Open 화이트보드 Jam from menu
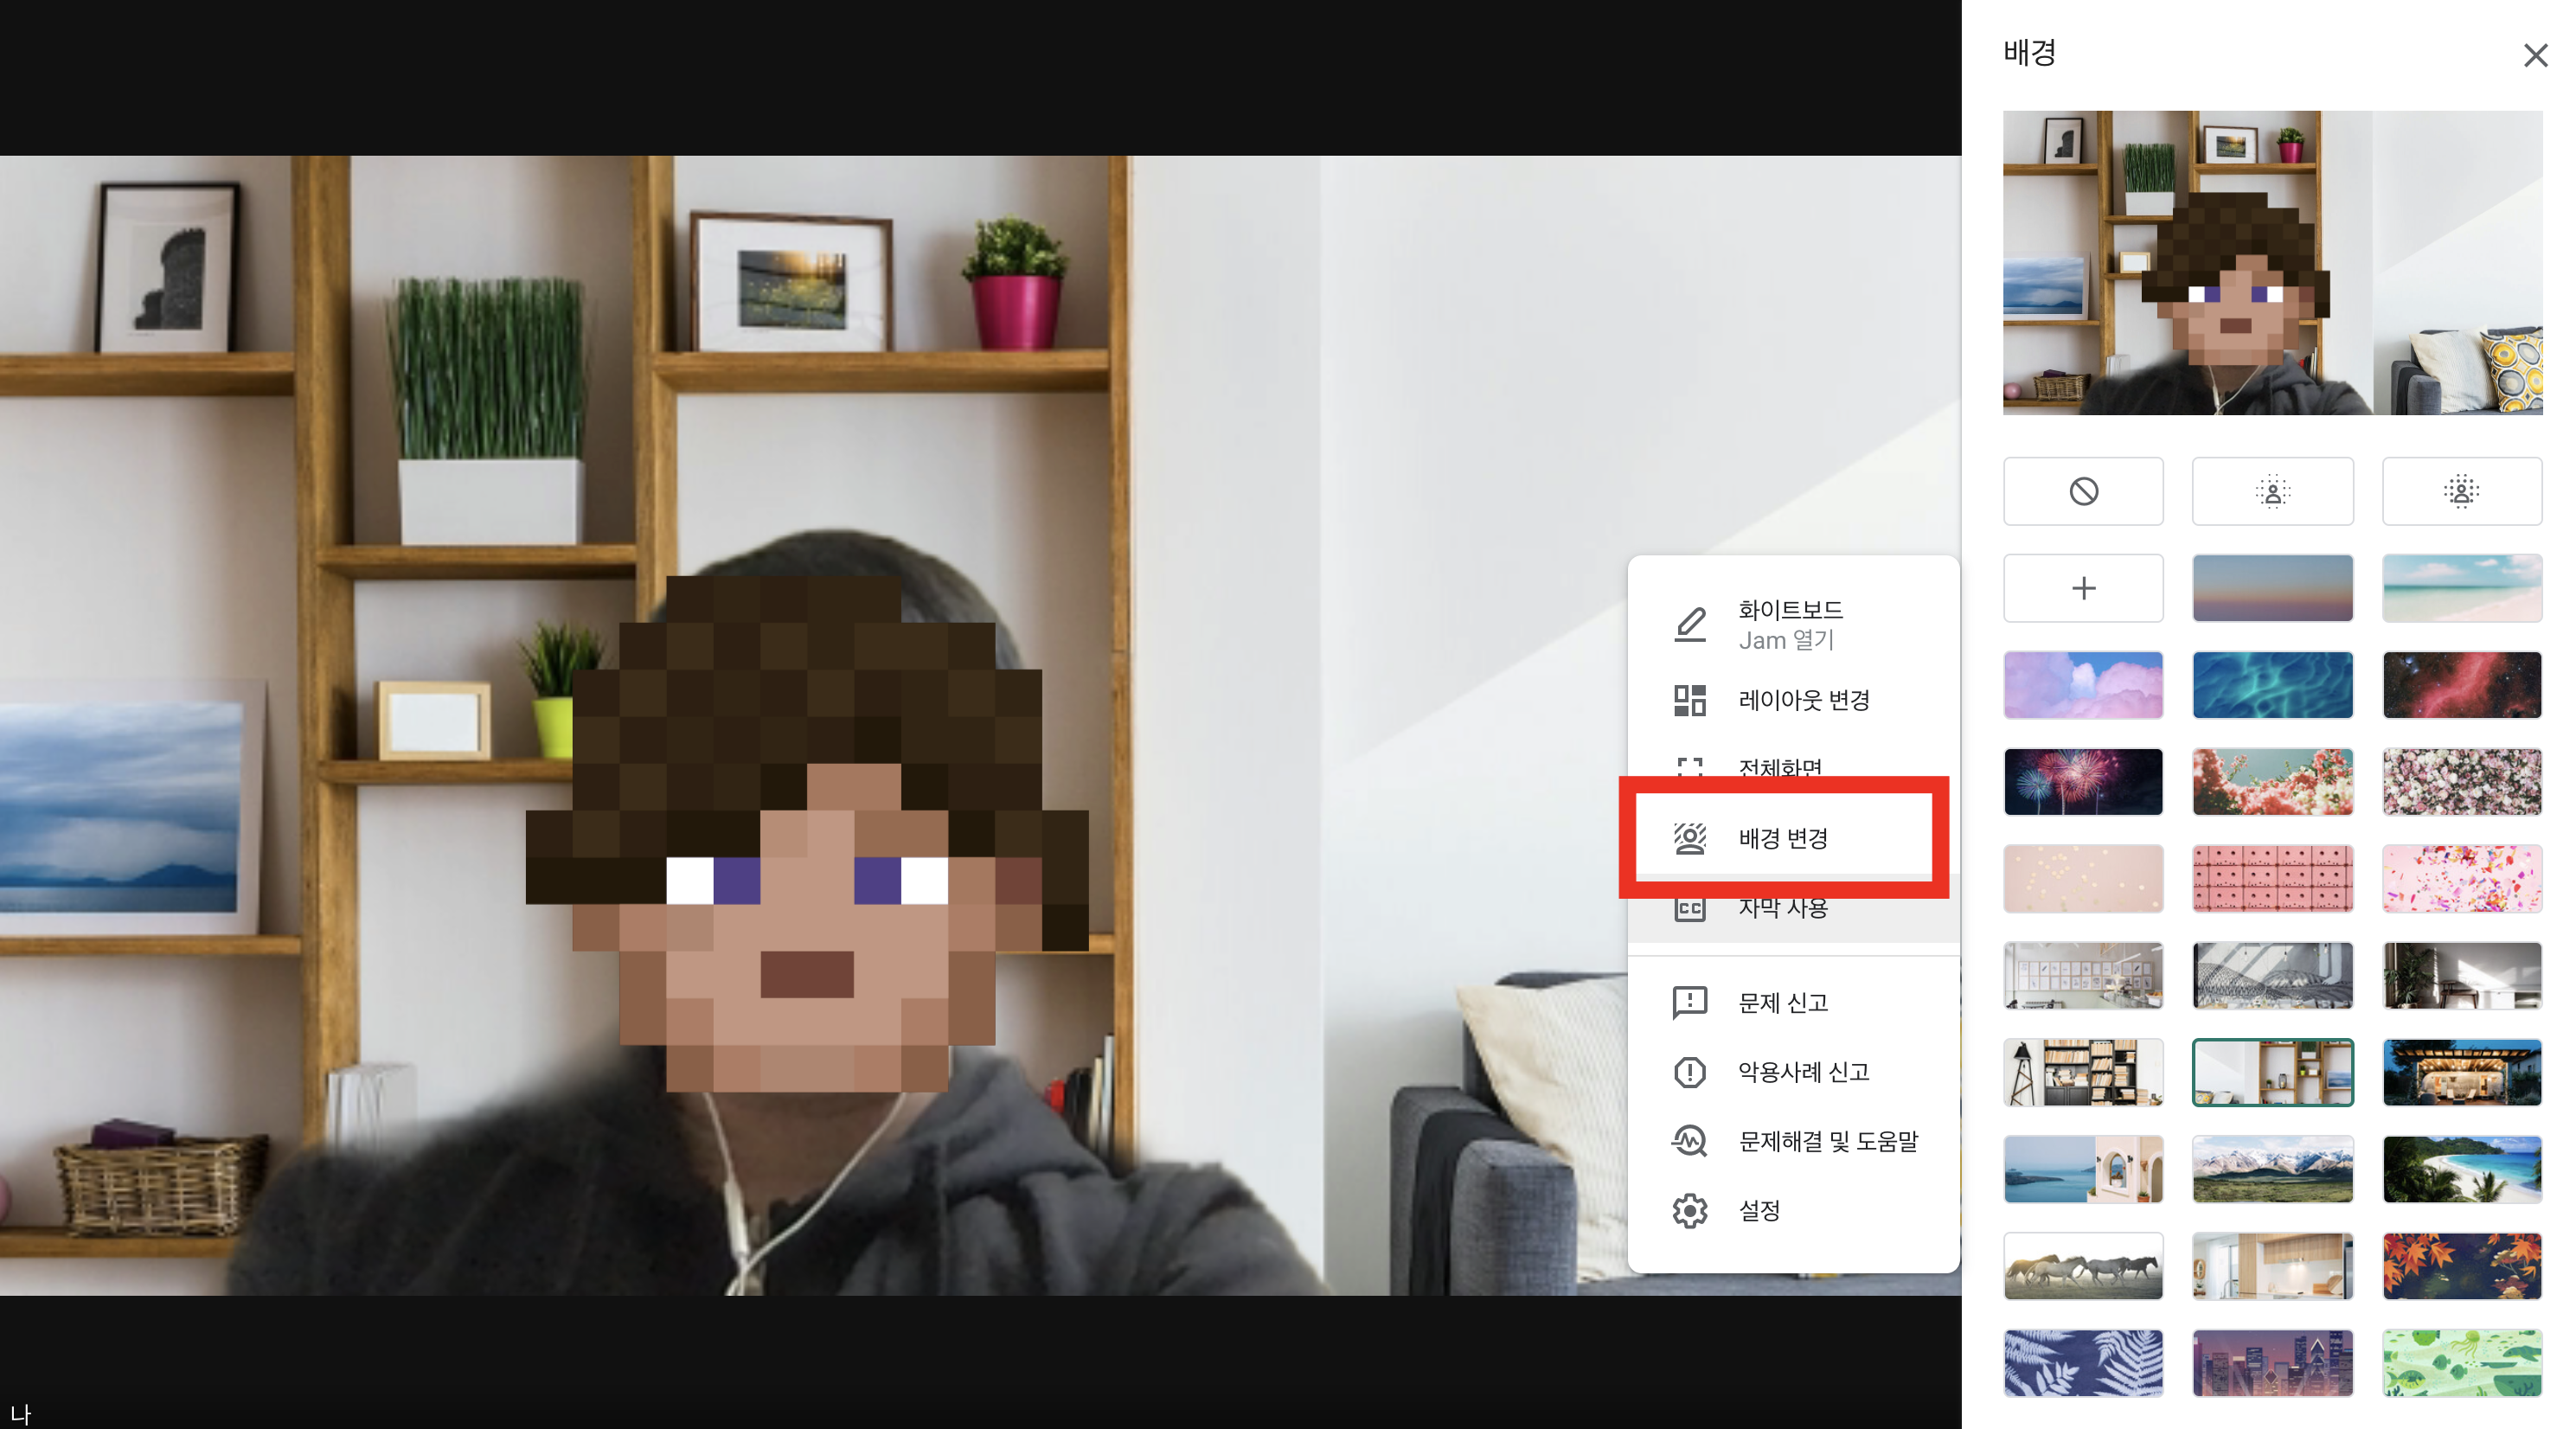 click(1790, 624)
